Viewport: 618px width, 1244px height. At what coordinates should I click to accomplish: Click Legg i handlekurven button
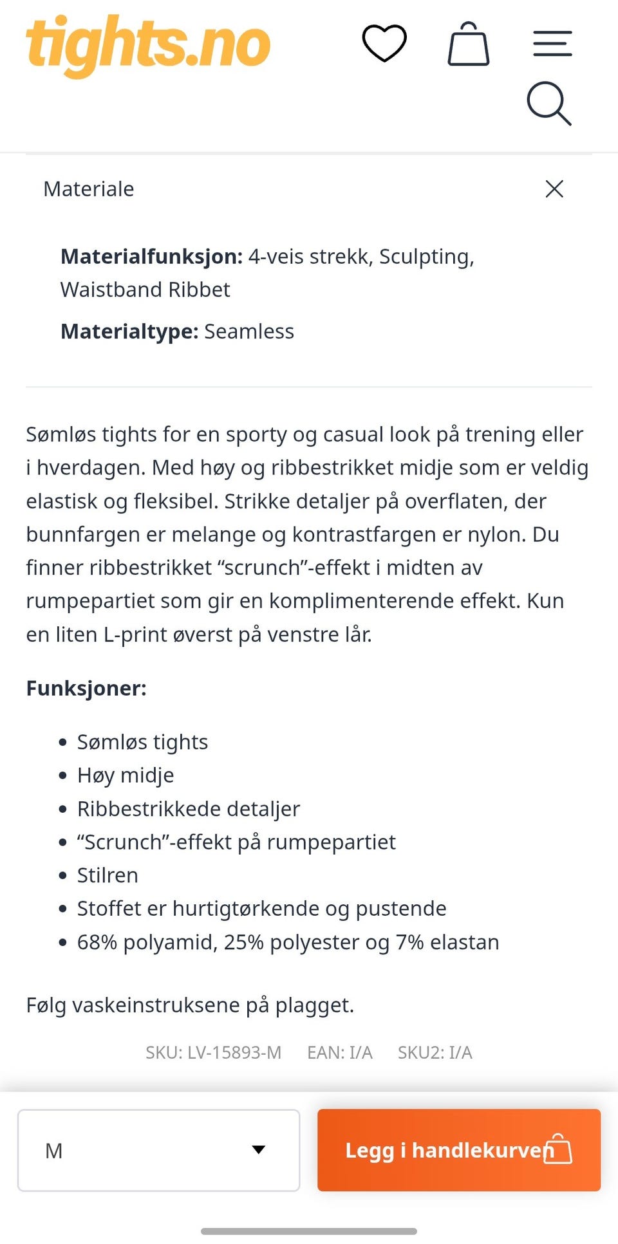(458, 1150)
